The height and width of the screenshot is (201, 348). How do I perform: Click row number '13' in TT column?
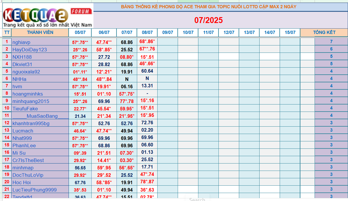coord(7,130)
